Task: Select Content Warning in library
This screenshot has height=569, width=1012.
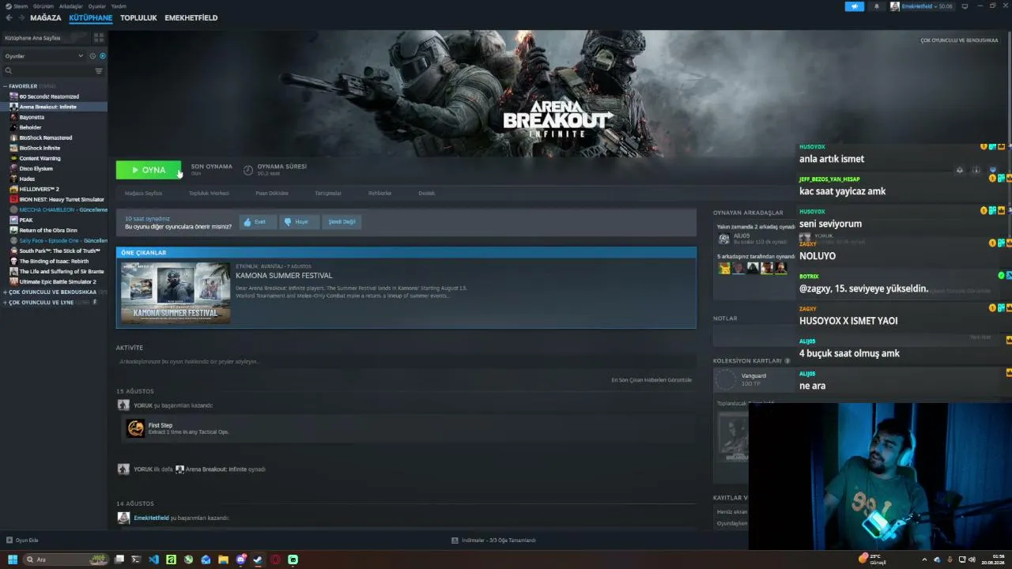Action: pos(54,158)
